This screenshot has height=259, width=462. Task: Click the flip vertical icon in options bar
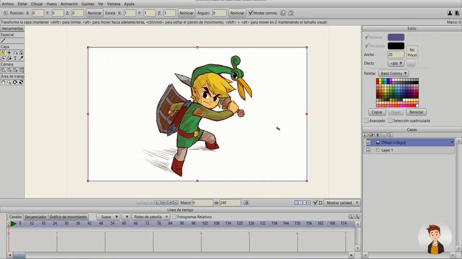291,13
